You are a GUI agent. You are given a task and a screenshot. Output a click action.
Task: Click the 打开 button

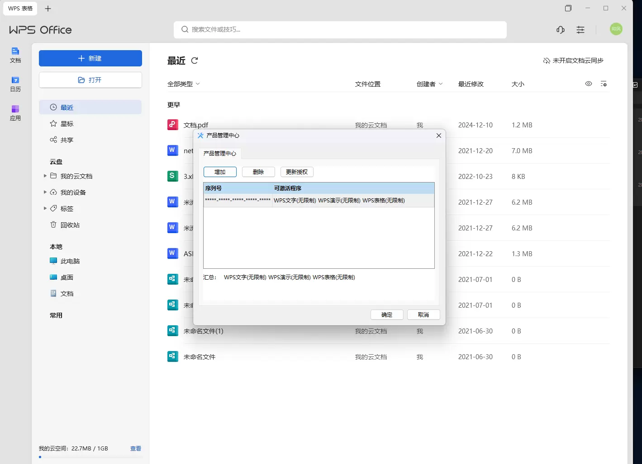click(90, 80)
